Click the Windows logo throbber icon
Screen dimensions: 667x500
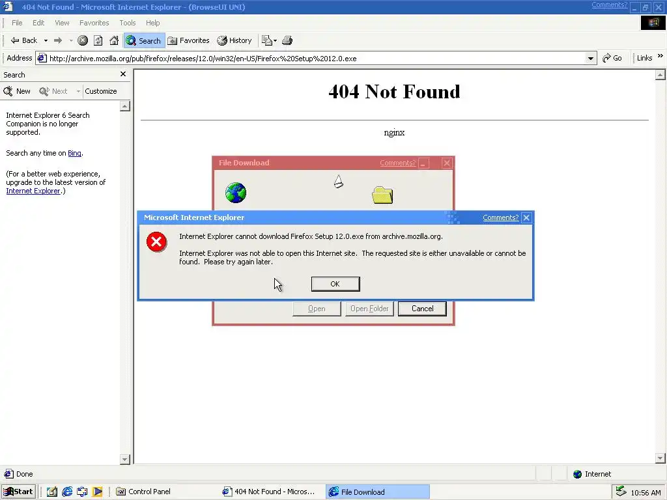click(653, 23)
